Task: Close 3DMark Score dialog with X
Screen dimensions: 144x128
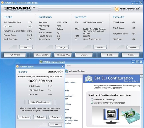Action: point(63,66)
